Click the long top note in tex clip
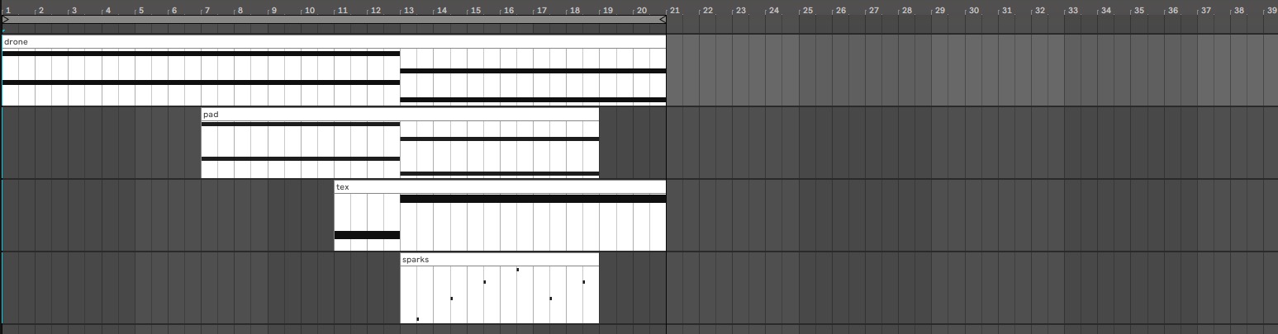This screenshot has width=1278, height=334. (x=533, y=199)
